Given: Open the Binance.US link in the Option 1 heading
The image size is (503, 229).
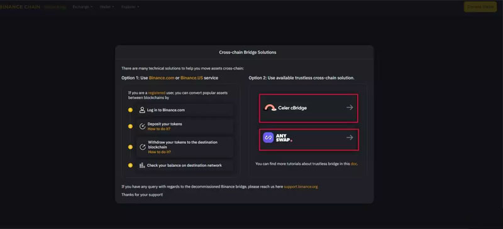Looking at the screenshot, I should (x=192, y=78).
